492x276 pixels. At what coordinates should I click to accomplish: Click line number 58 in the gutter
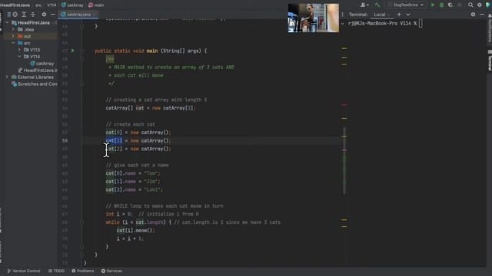coord(65,140)
